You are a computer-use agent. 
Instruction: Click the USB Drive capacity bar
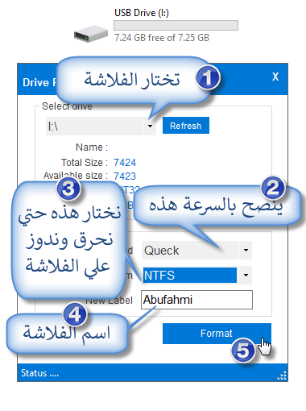(176, 25)
